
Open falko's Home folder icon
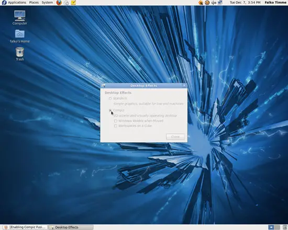tap(20, 36)
